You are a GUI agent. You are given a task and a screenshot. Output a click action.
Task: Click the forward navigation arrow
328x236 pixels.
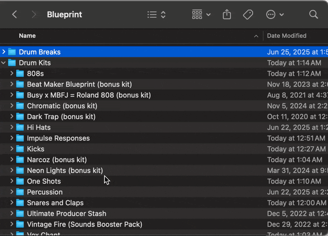[x=34, y=15]
